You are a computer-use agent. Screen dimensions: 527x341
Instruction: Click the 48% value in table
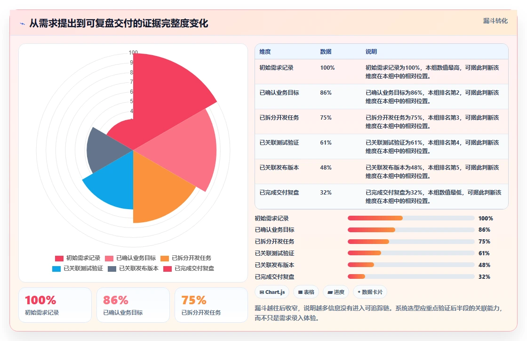click(x=326, y=168)
